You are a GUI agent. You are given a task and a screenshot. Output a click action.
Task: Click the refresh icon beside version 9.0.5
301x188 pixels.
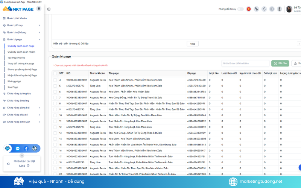(28, 165)
